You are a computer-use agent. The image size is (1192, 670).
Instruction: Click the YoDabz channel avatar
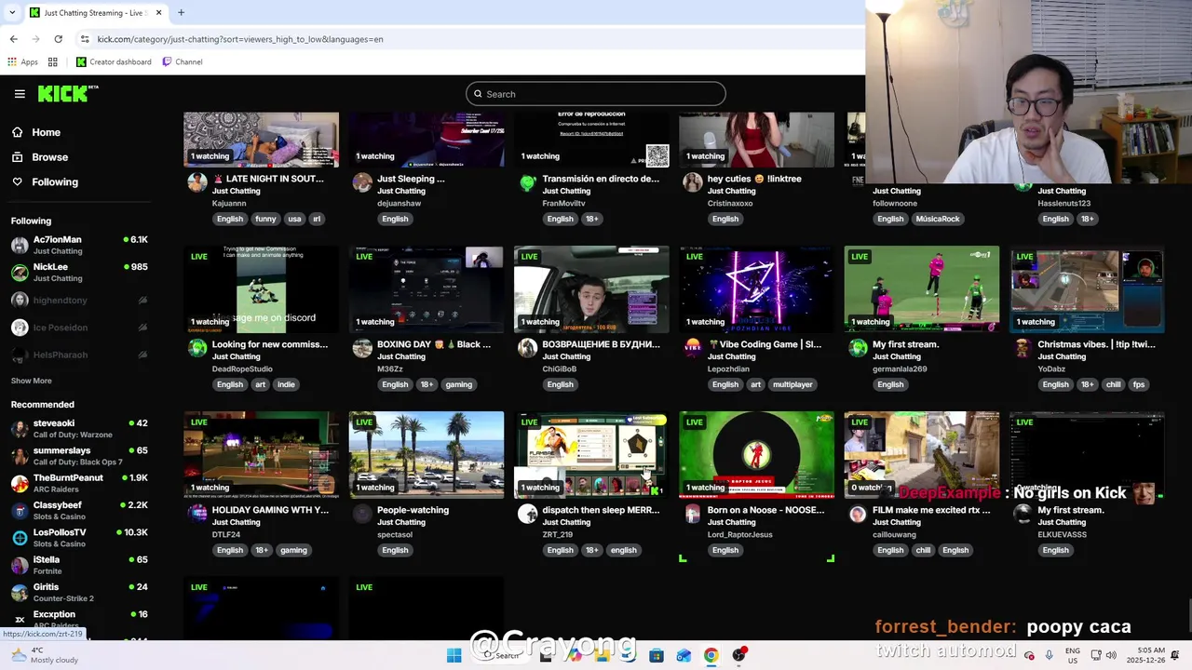coord(1023,348)
